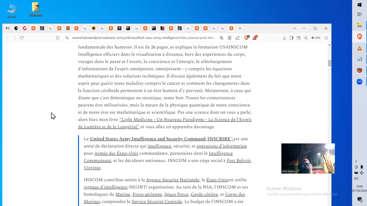The width and height of the screenshot is (367, 206).
Task: Open Brave Shields lion icon
Action: tap(247, 38)
